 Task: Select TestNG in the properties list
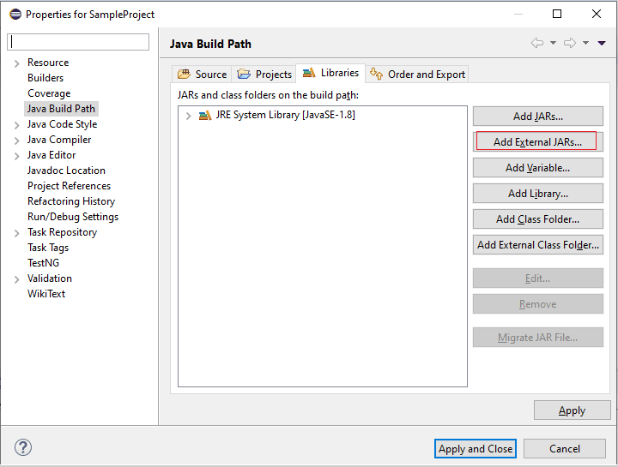(43, 263)
